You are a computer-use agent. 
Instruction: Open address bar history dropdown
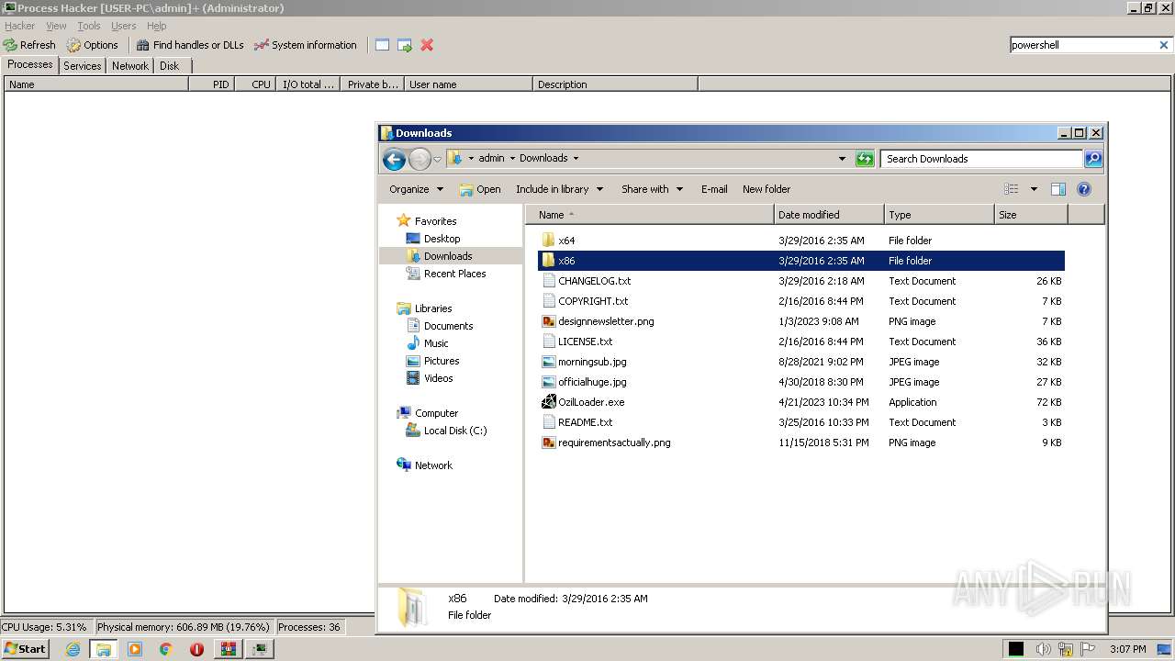coord(842,159)
